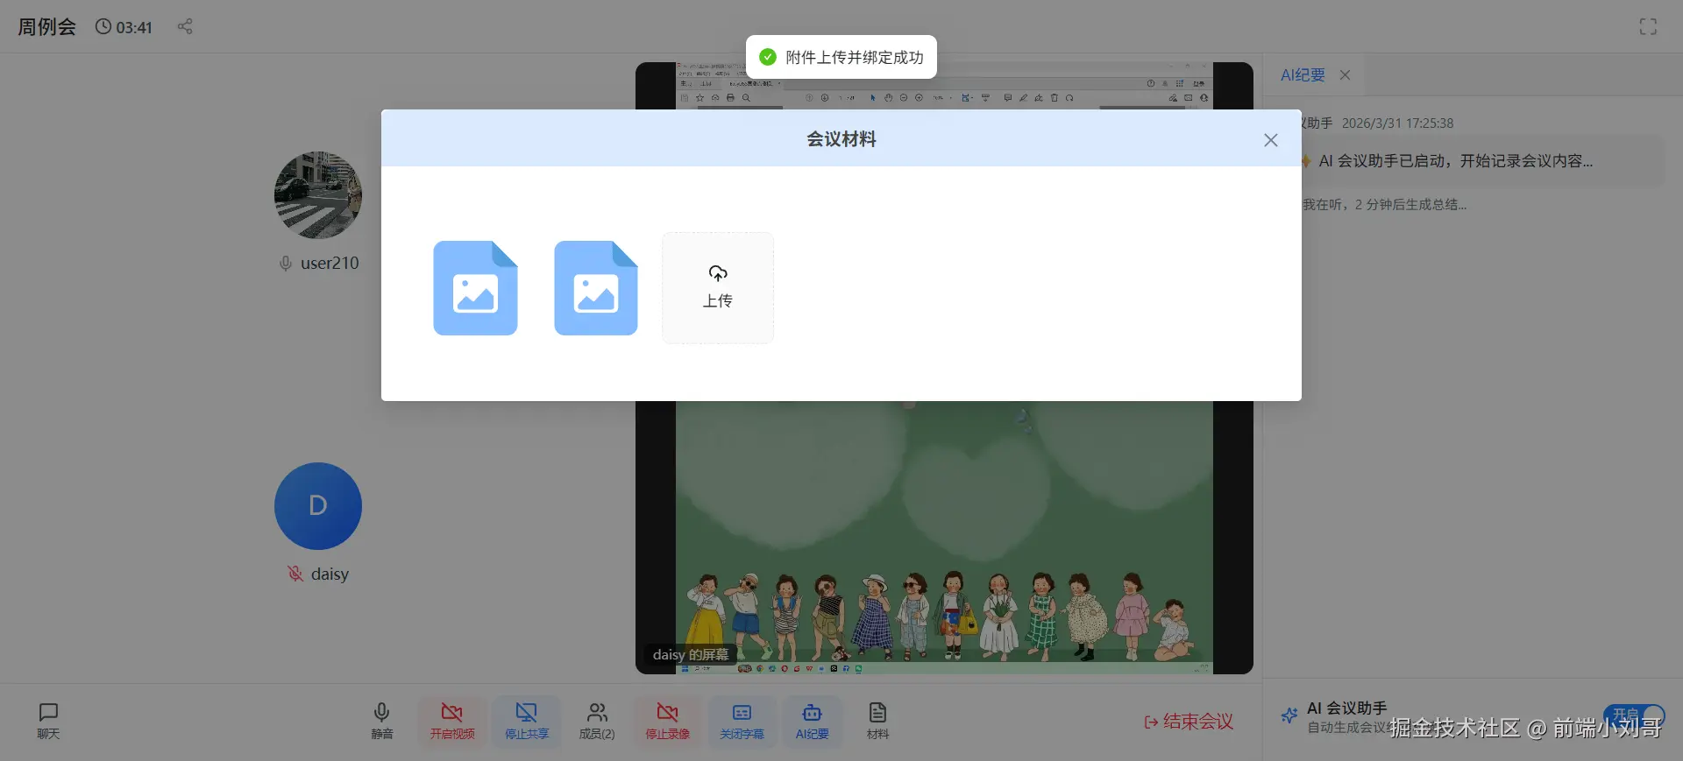Open the 材料 materials button
Screen dimensions: 1683x761
pos(877,721)
